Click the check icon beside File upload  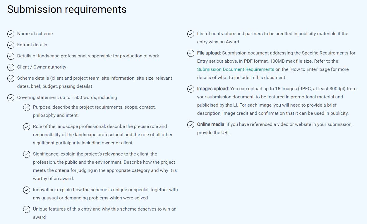click(x=191, y=53)
